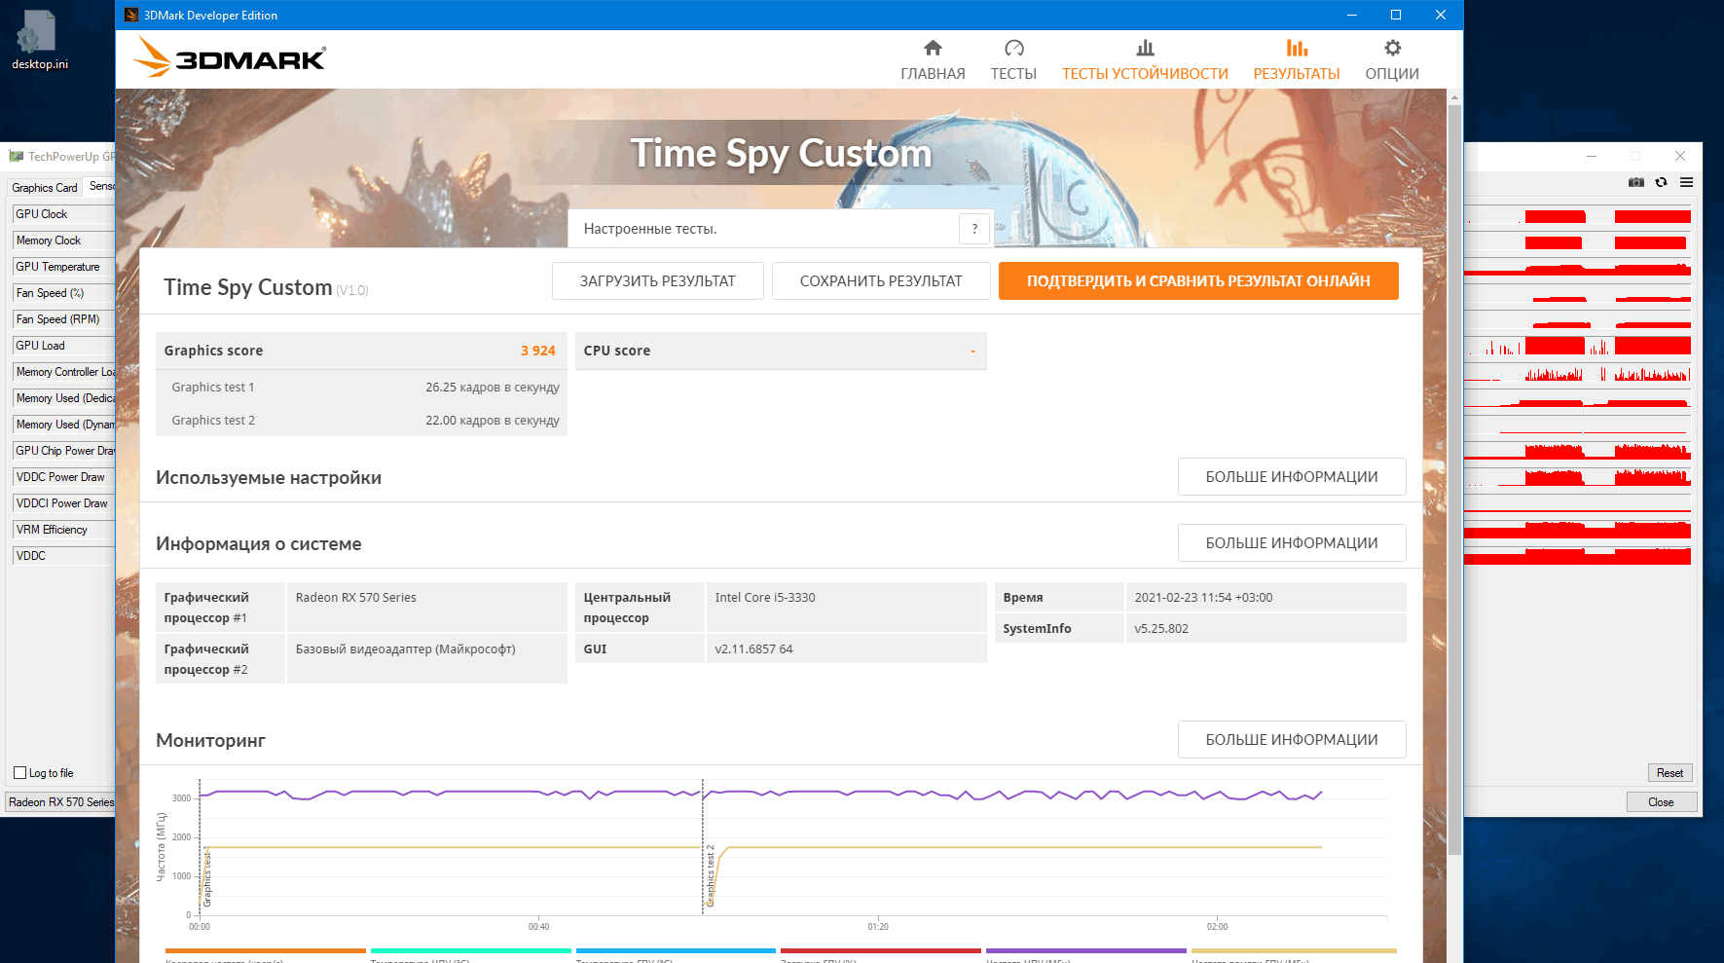Open БОЛЬШЕ ИНФОРМАЦИИ for Используемые настройки
Image resolution: width=1724 pixels, height=963 pixels.
click(x=1292, y=477)
